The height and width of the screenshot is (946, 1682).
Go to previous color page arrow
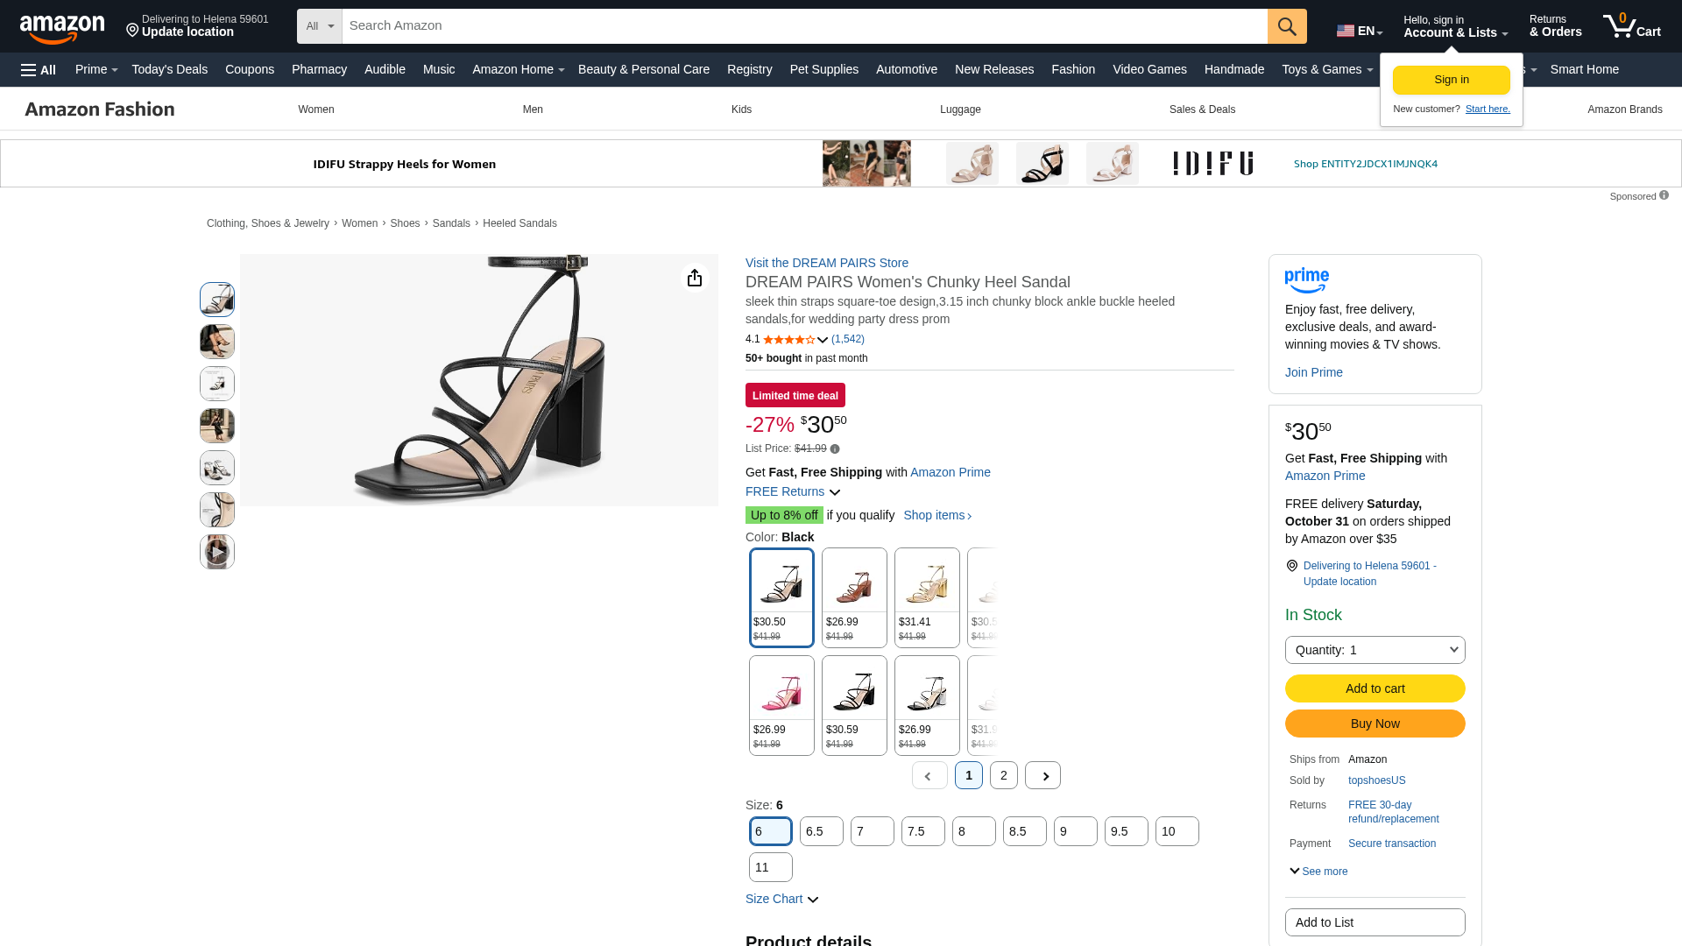coord(929,775)
